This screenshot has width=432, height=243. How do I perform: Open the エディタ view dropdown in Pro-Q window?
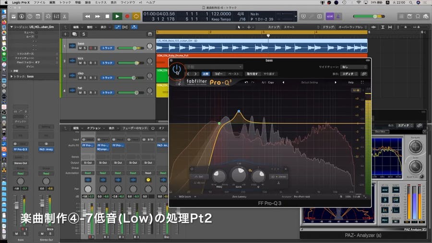click(349, 74)
